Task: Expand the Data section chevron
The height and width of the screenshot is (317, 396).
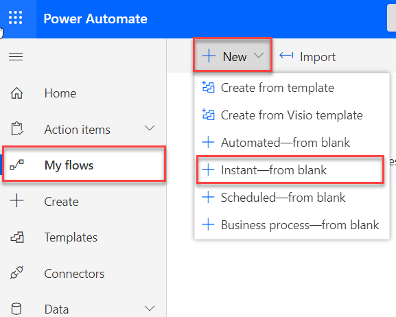Action: tap(150, 308)
